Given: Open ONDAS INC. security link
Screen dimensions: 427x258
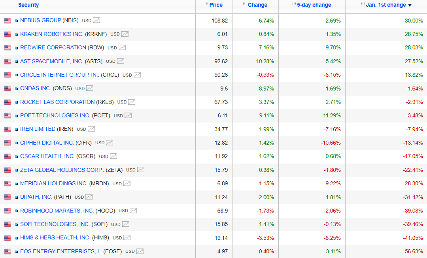Looking at the screenshot, I should [36, 89].
